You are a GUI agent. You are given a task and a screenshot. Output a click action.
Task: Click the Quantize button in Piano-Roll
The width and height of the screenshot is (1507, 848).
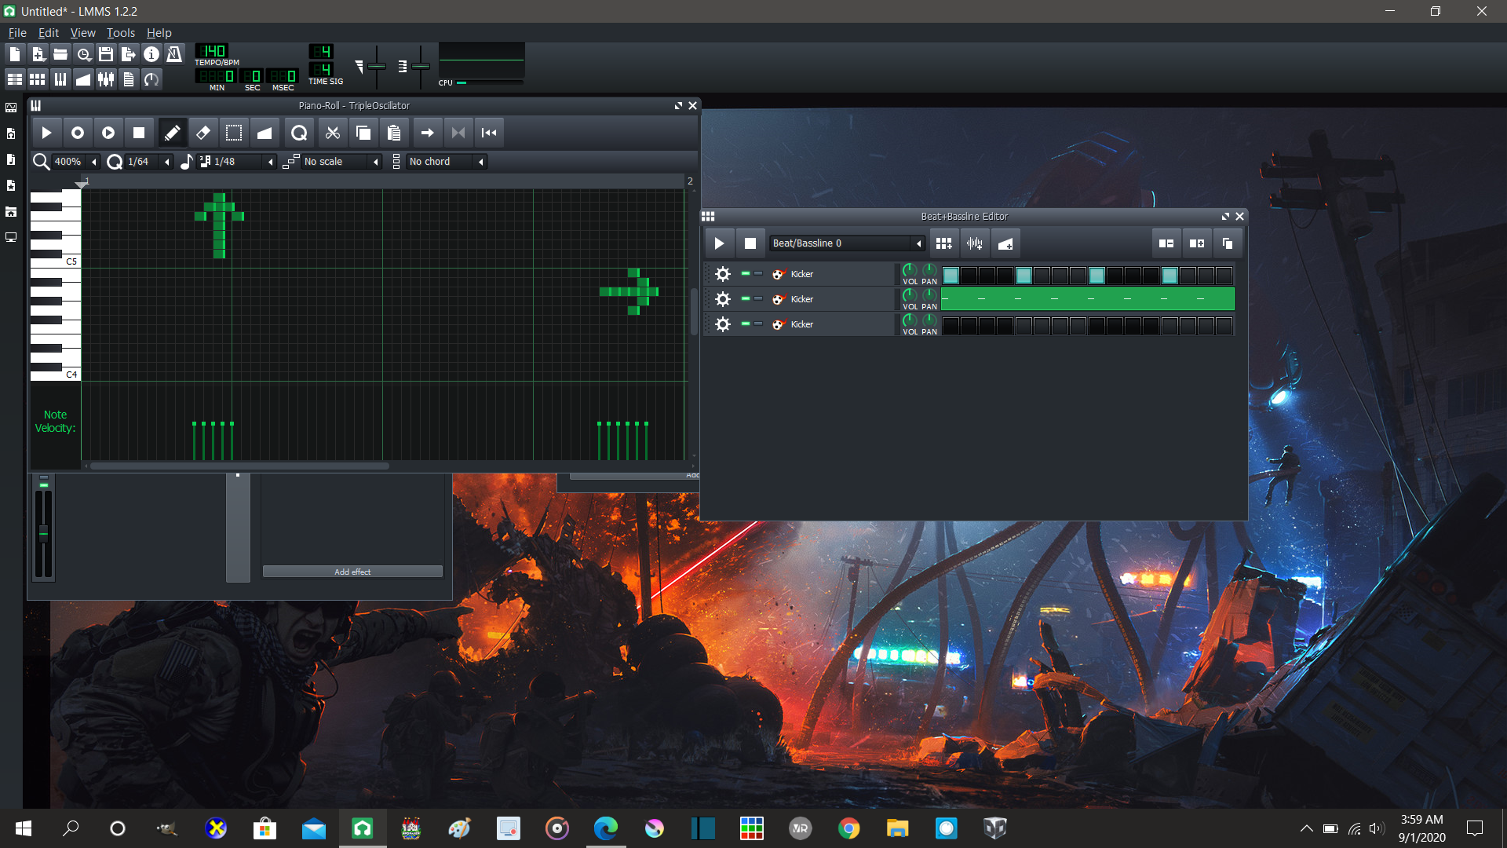299,133
